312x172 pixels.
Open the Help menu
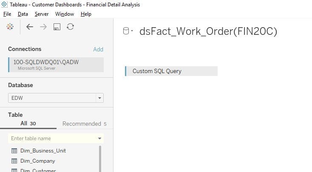(x=86, y=14)
